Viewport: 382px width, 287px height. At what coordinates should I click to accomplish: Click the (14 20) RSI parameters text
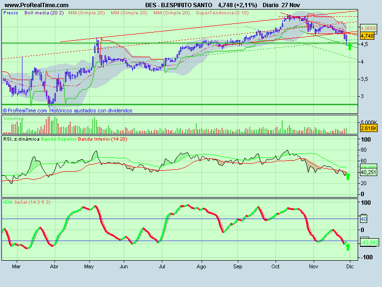click(x=119, y=139)
